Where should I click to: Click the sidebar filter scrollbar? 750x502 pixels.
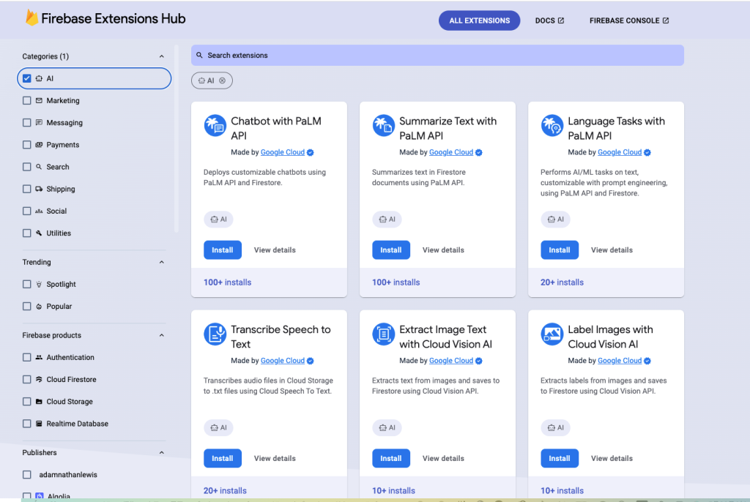pyautogui.click(x=176, y=139)
